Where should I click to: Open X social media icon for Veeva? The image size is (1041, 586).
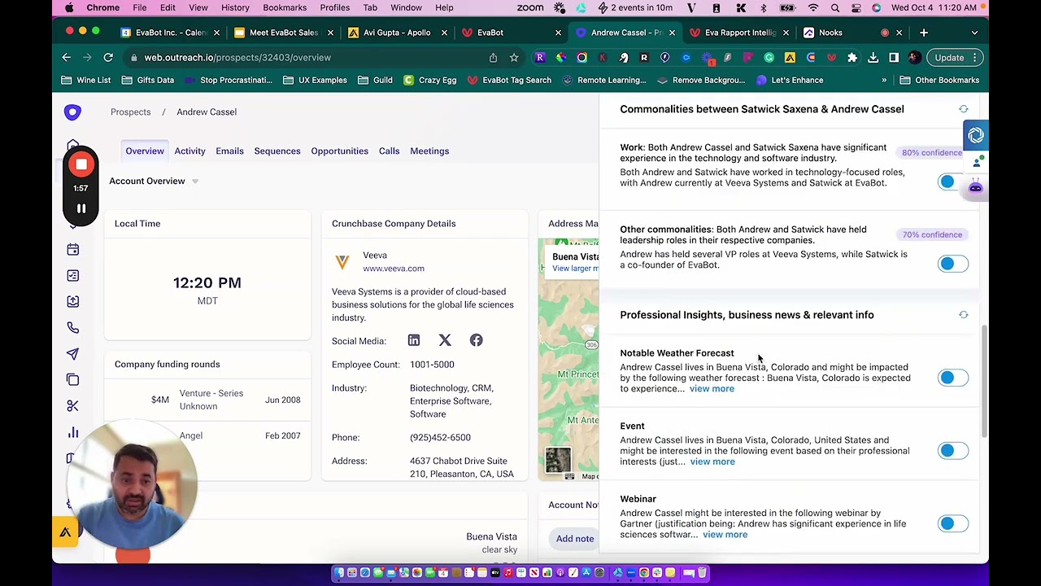click(445, 340)
